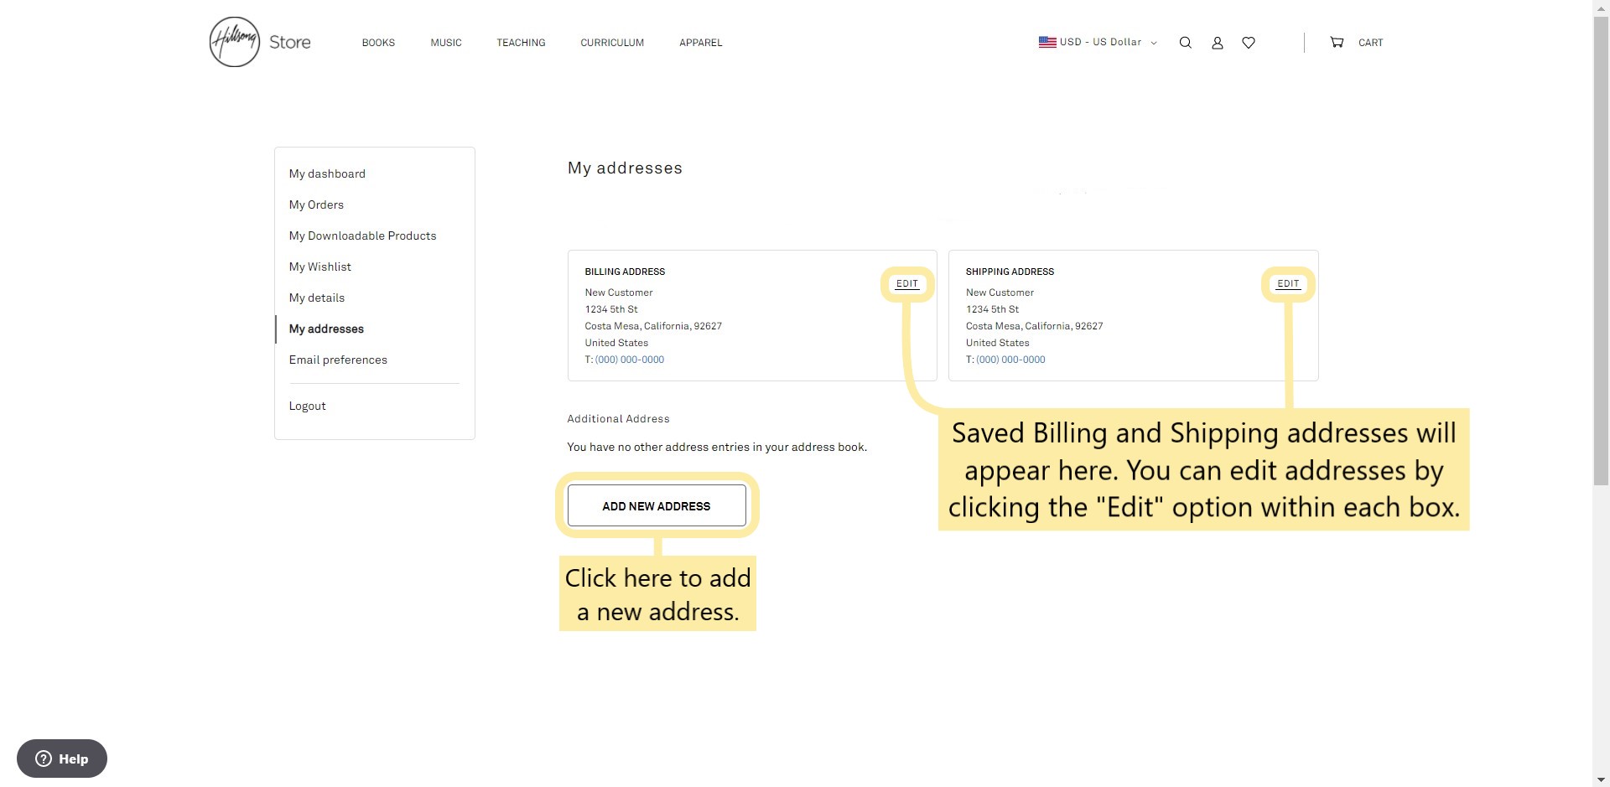Edit the billing address
The width and height of the screenshot is (1610, 787).
click(907, 284)
